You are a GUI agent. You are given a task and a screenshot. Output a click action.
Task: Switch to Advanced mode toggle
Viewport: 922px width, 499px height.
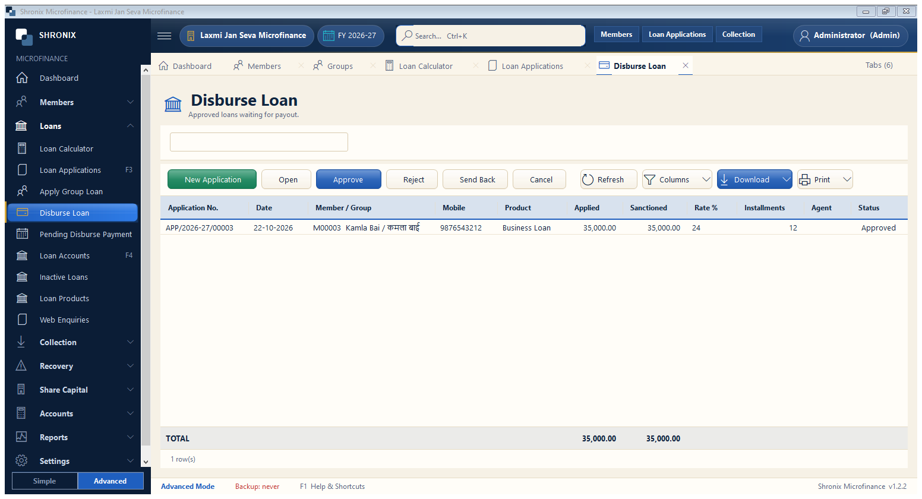point(110,481)
